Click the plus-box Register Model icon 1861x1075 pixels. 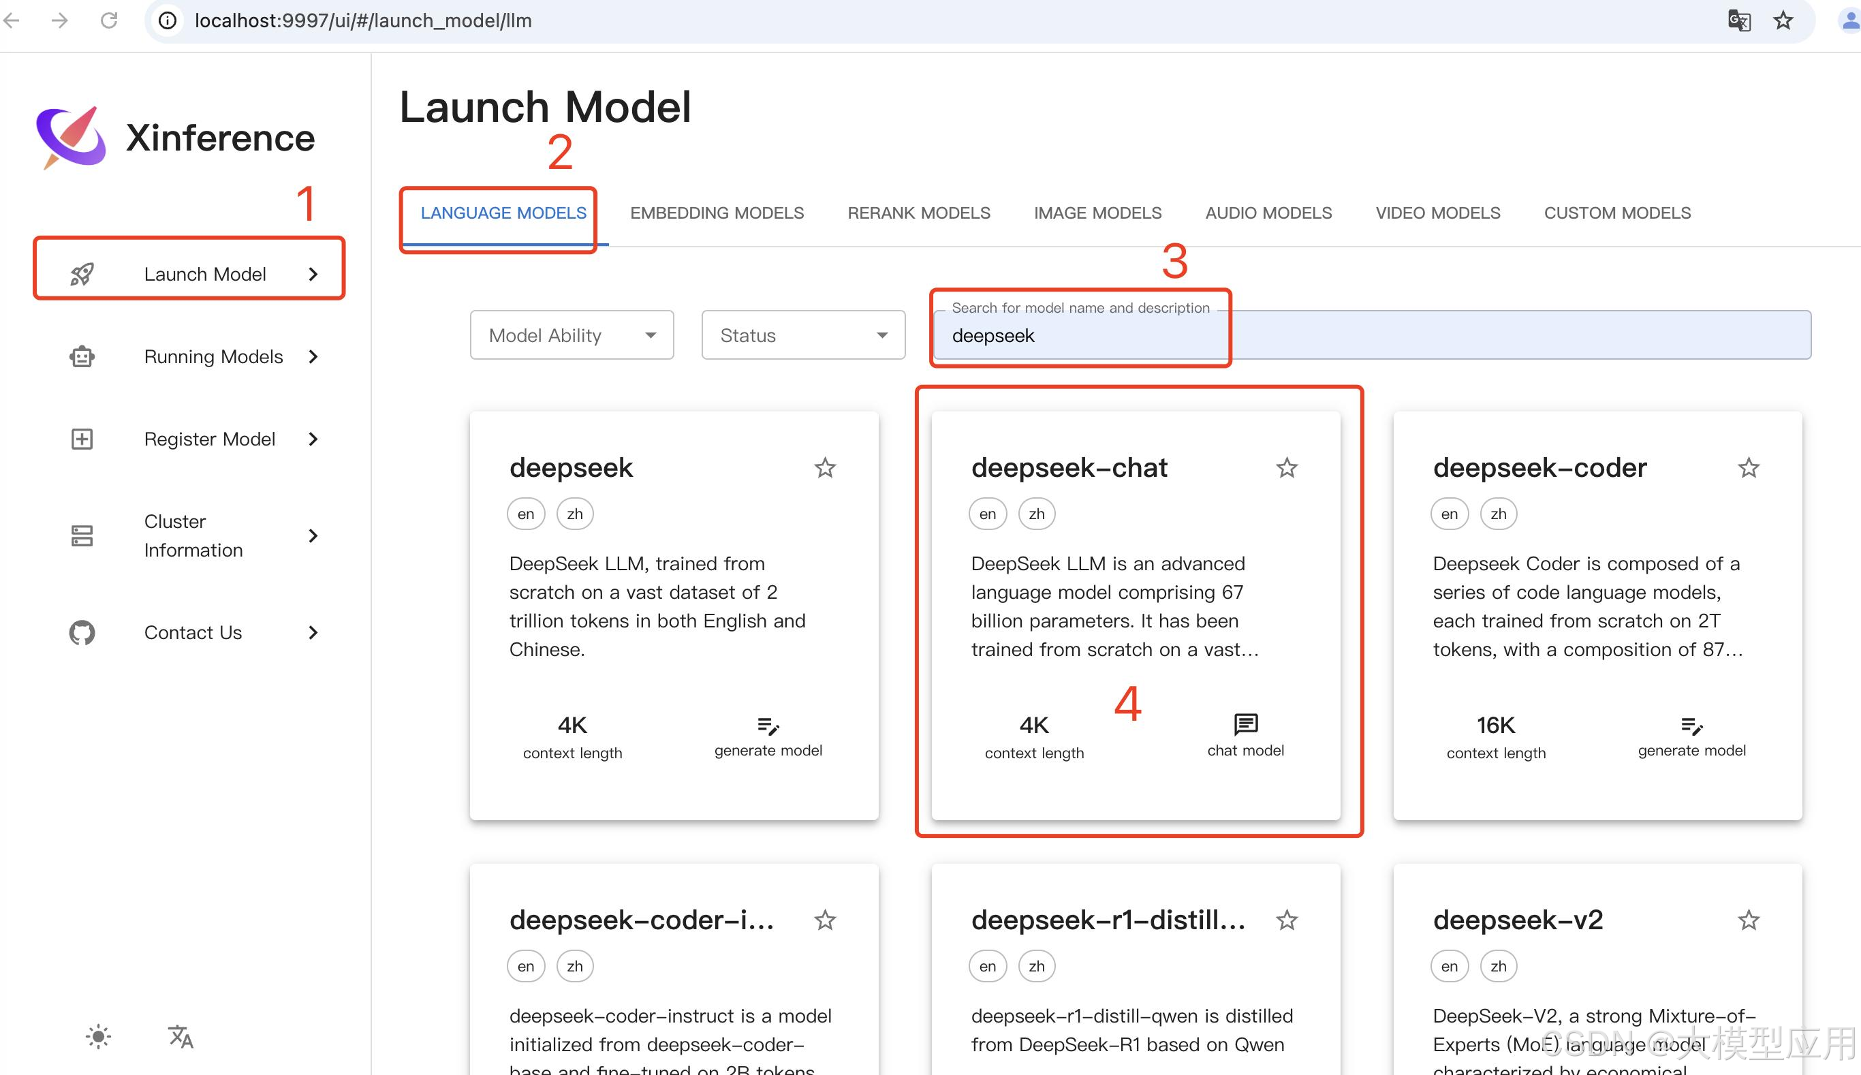(82, 439)
